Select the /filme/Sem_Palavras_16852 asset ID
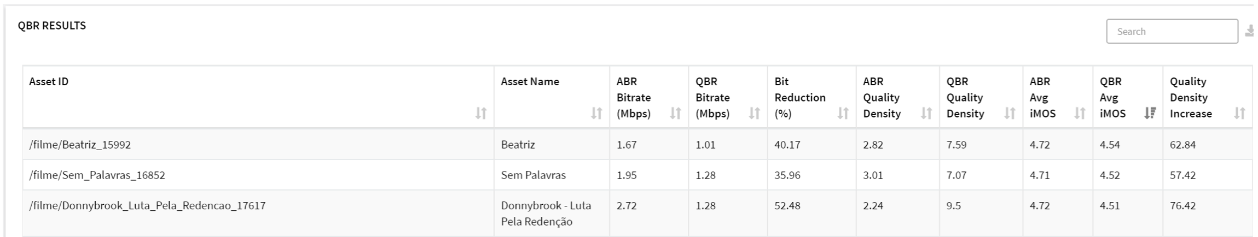 tap(97, 175)
